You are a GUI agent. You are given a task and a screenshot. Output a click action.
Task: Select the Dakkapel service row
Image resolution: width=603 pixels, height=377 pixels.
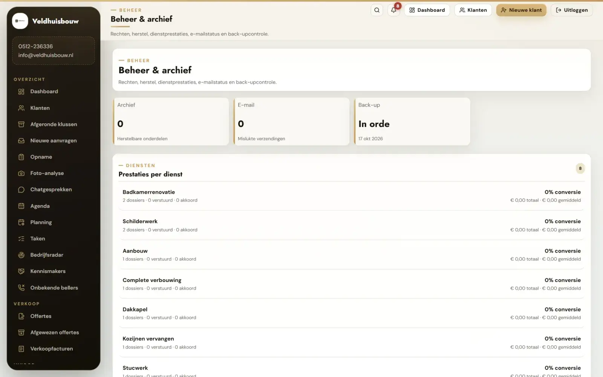[x=352, y=313]
